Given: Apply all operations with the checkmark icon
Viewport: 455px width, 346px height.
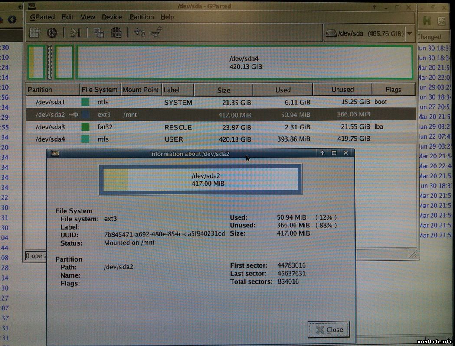Looking at the screenshot, I should (x=156, y=32).
